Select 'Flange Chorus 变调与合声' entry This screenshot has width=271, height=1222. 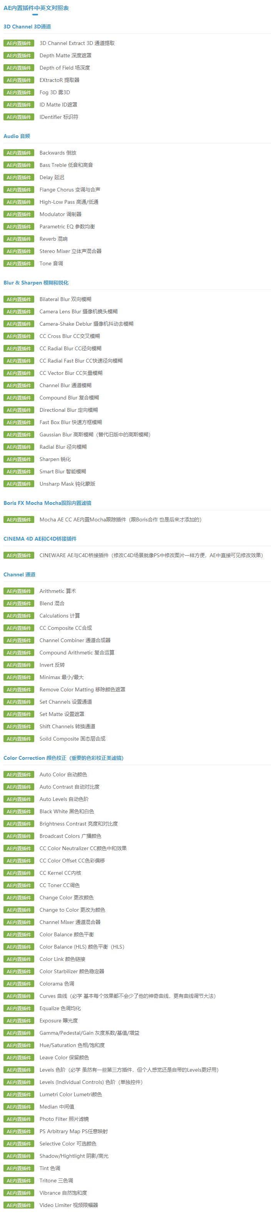point(70,190)
